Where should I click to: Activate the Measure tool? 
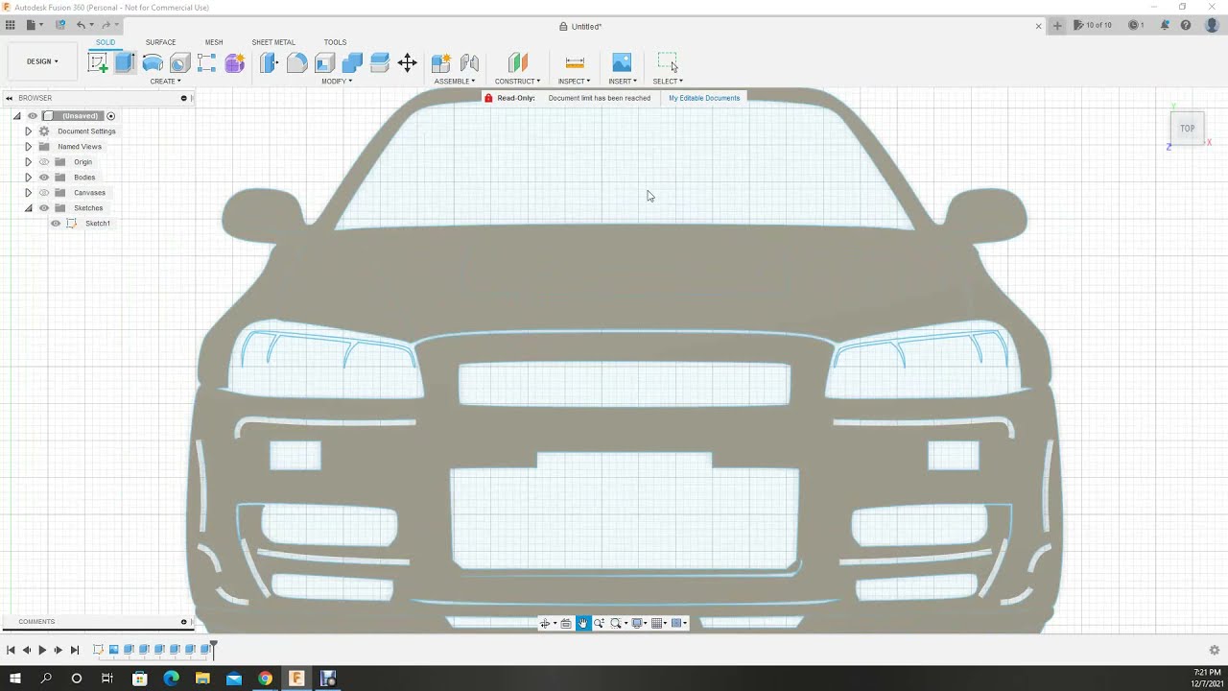575,63
